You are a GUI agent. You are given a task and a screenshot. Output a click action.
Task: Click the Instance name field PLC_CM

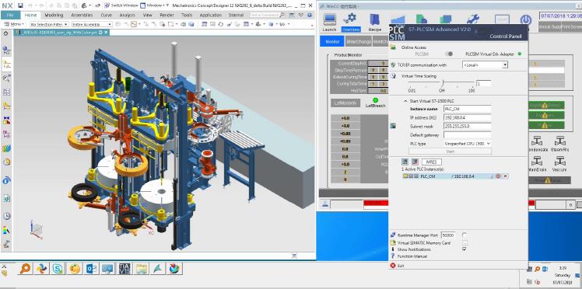pyautogui.click(x=468, y=109)
